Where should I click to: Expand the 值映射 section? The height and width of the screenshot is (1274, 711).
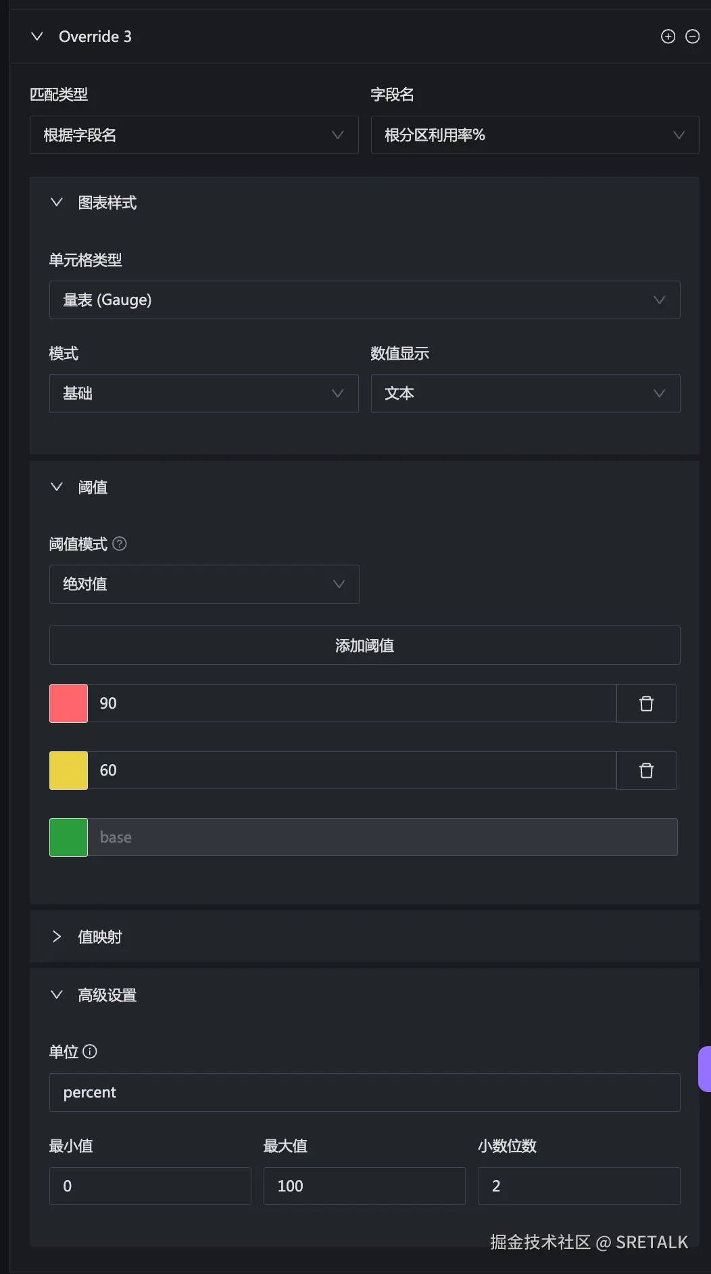(57, 937)
